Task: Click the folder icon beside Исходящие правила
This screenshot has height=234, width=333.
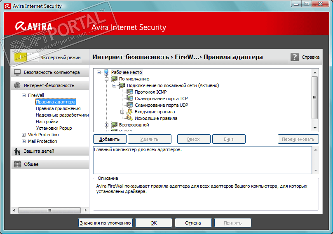Action: pyautogui.click(x=130, y=118)
